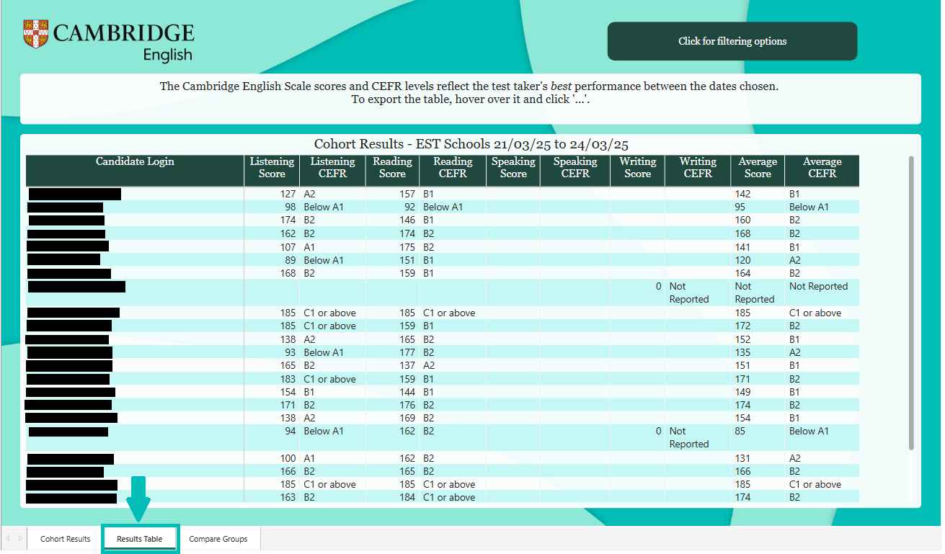Viewport: 945px width, 554px height.
Task: Select average score cell 131
Action: click(742, 458)
